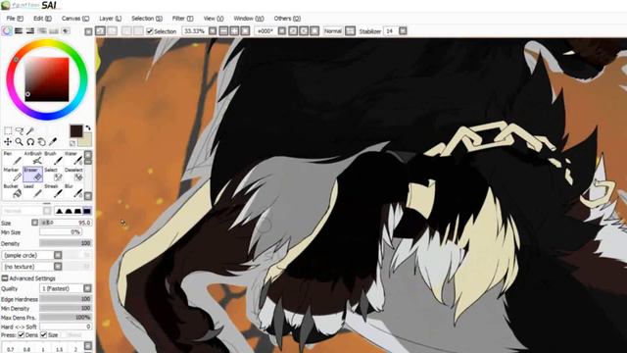Select the Water brush tool
The image size is (627, 353).
pos(73,158)
